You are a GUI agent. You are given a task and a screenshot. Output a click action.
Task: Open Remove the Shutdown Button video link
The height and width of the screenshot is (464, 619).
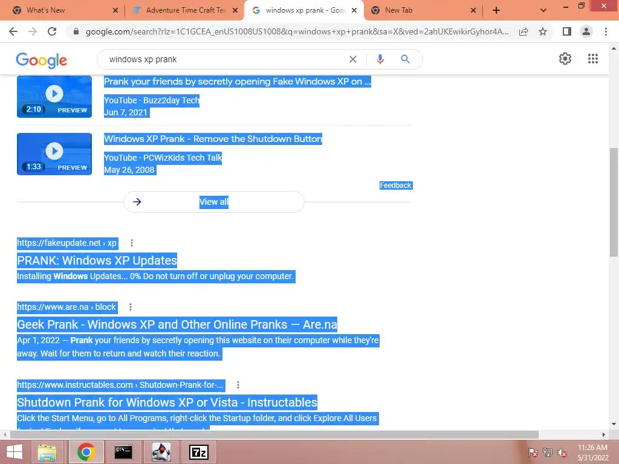pyautogui.click(x=213, y=139)
